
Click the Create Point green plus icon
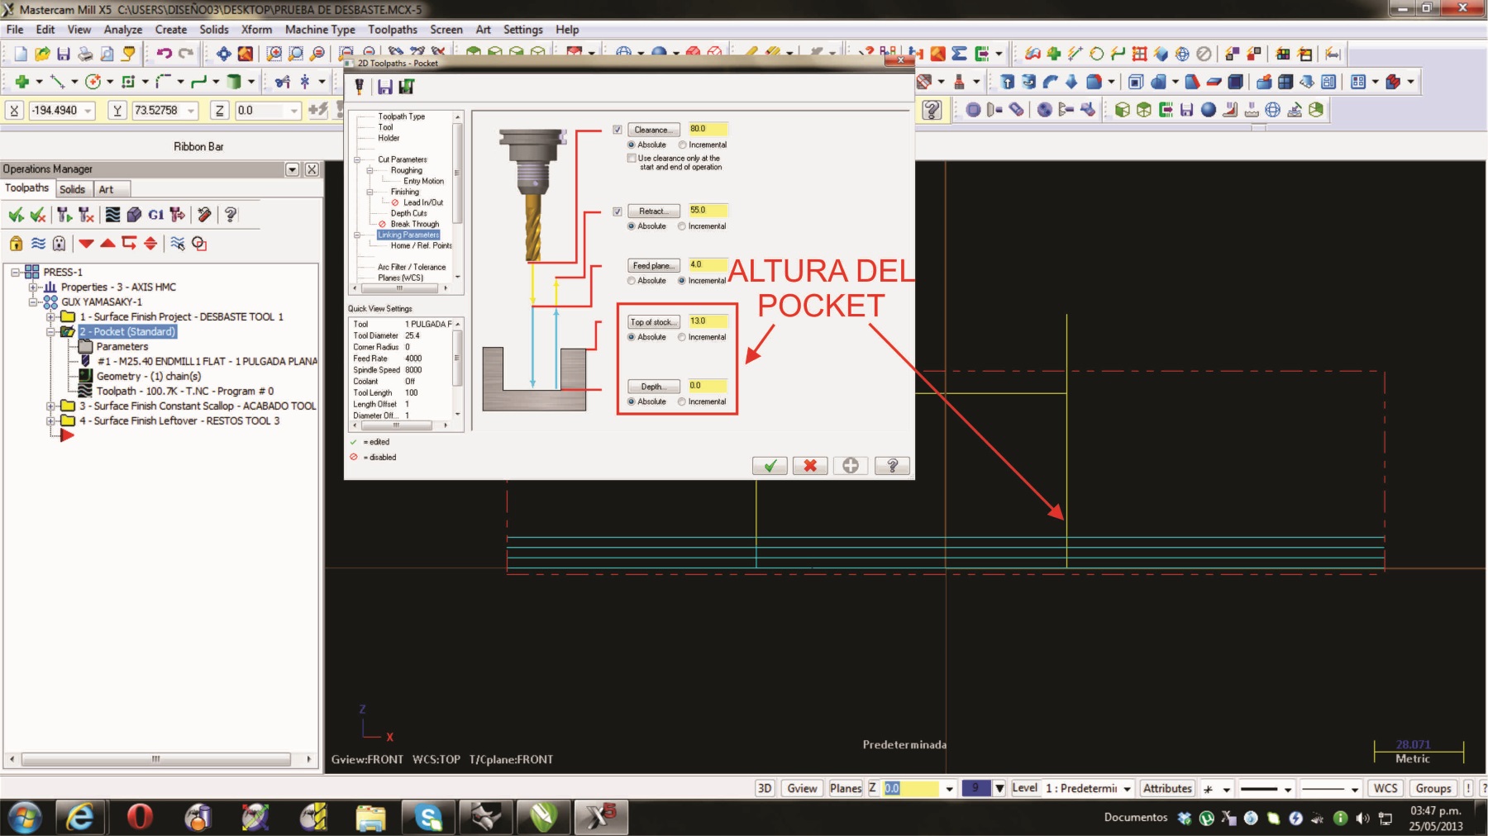click(x=22, y=82)
